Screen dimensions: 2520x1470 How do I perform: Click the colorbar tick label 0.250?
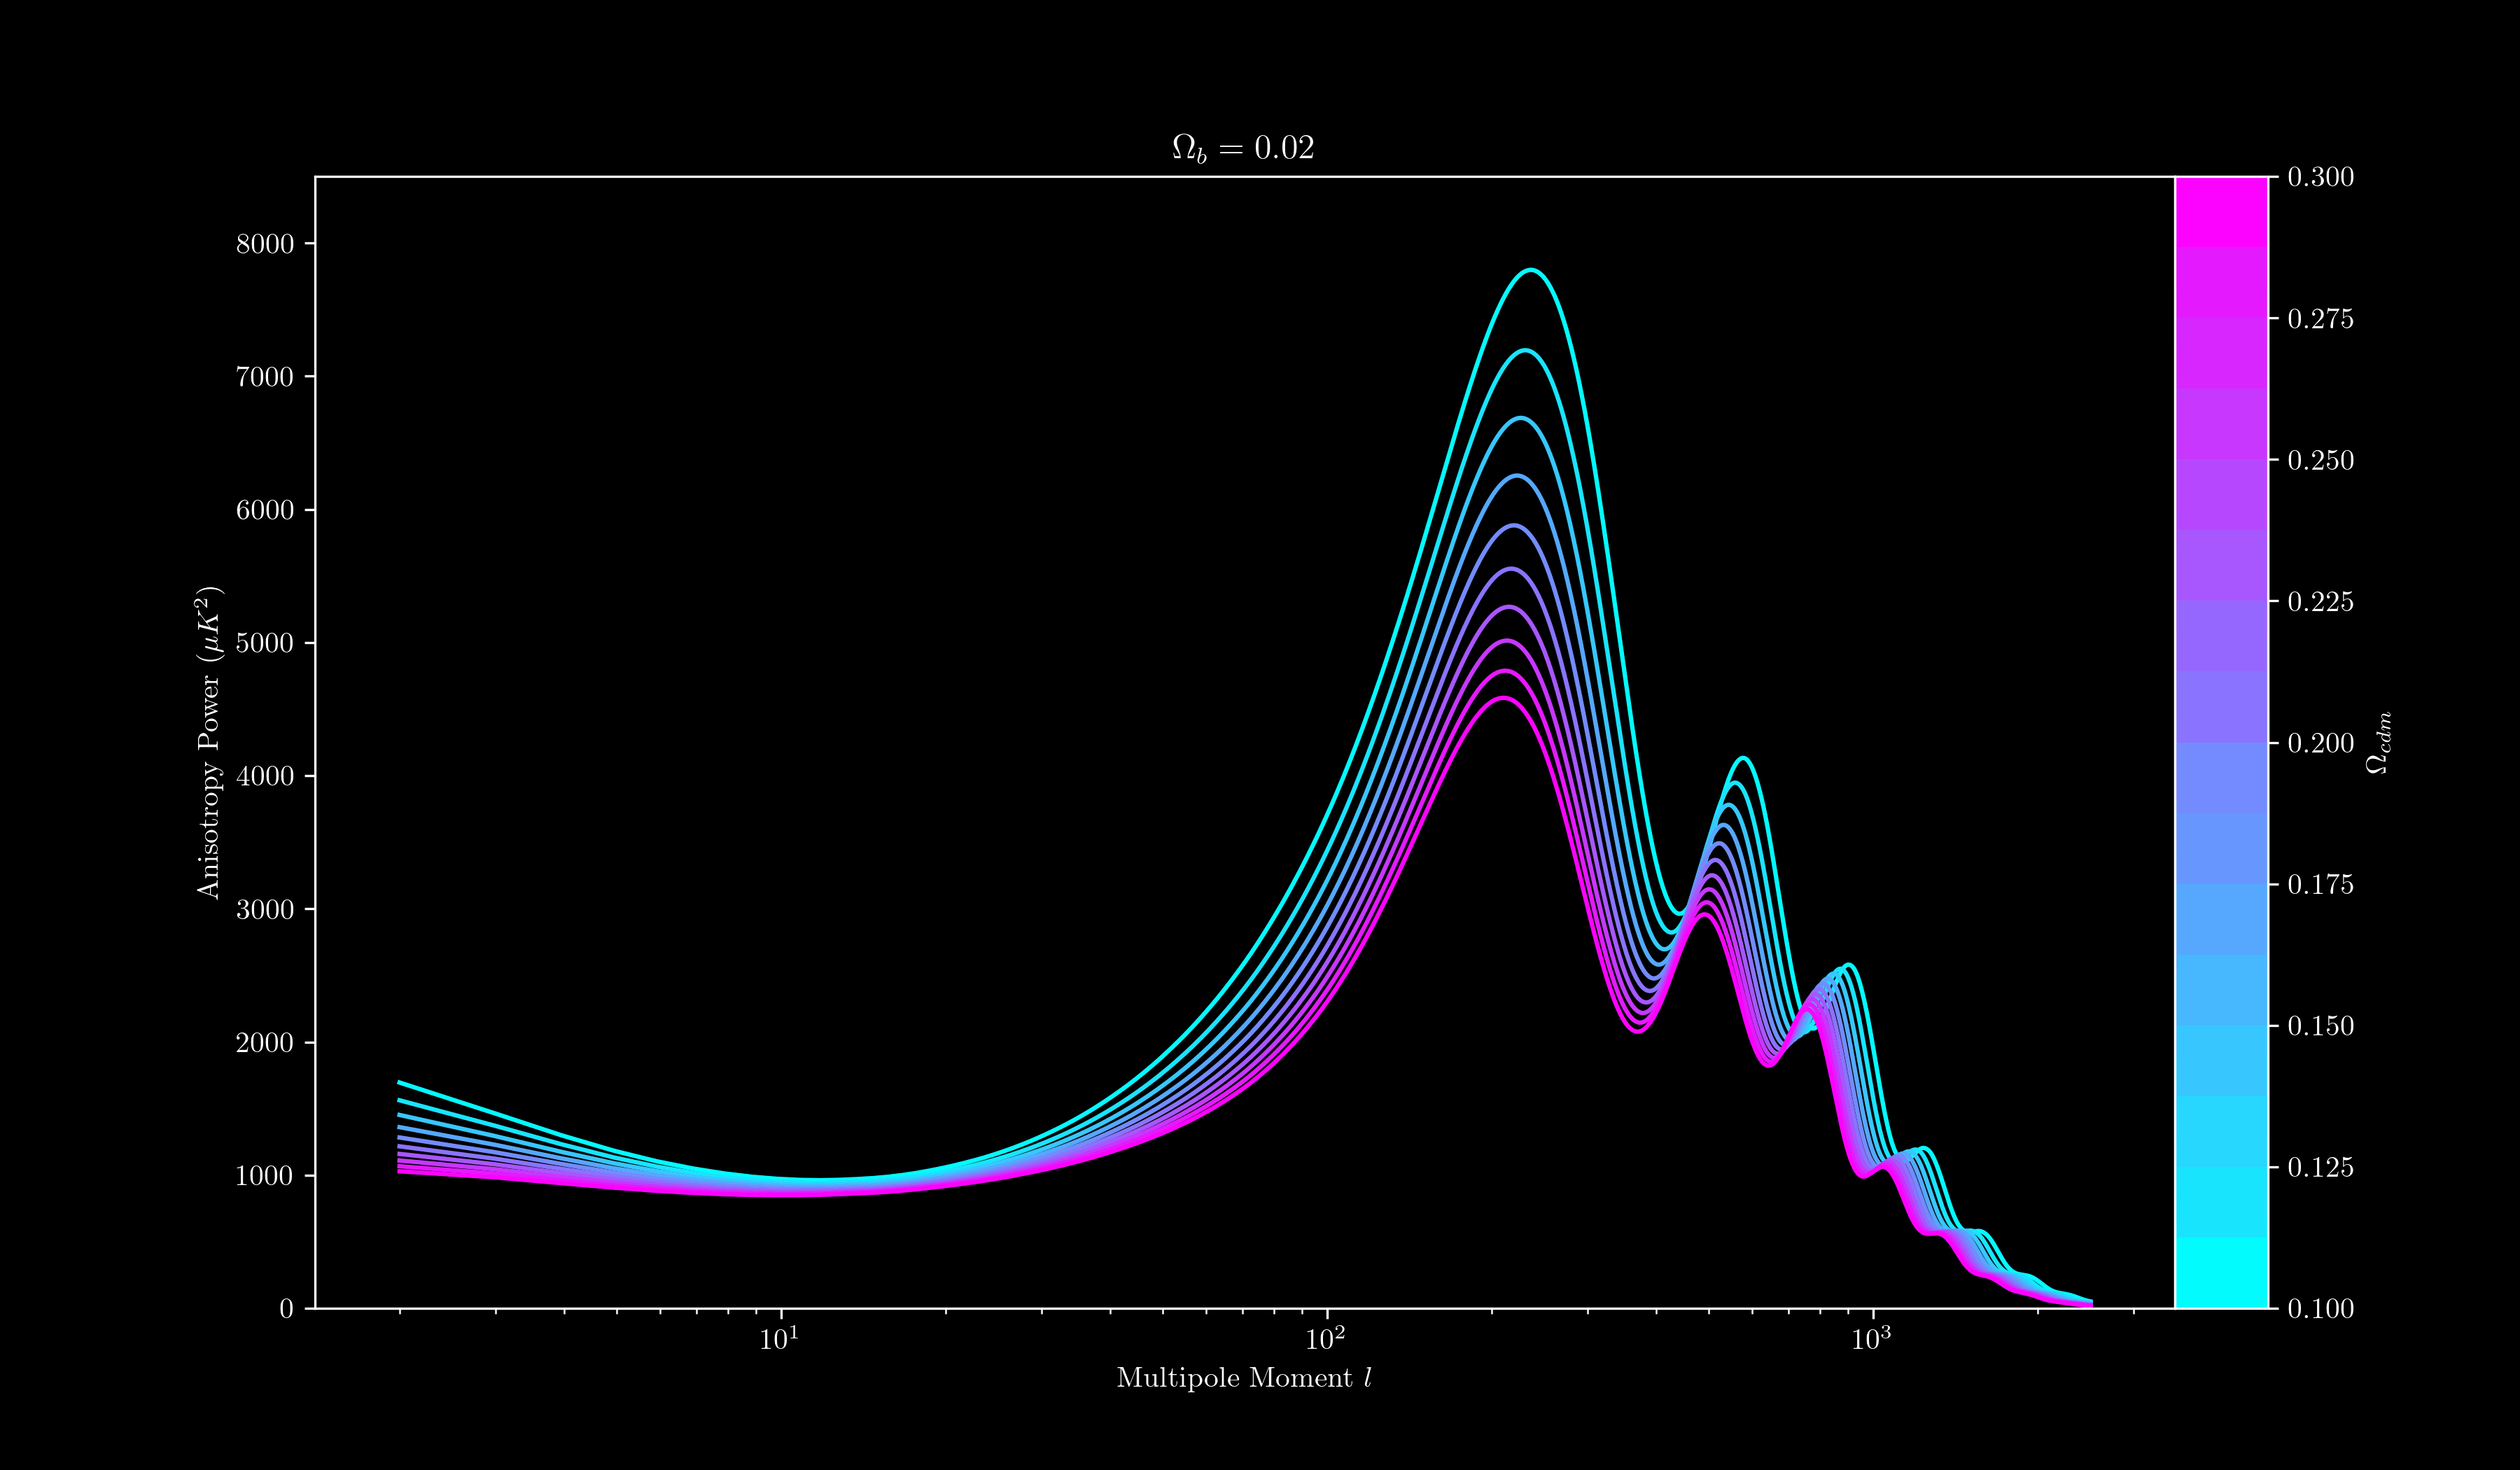coord(2321,460)
